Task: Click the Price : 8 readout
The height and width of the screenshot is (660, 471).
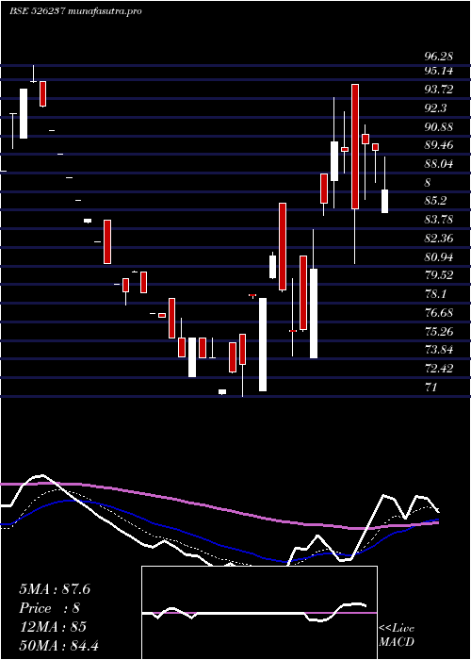Action: tap(49, 608)
